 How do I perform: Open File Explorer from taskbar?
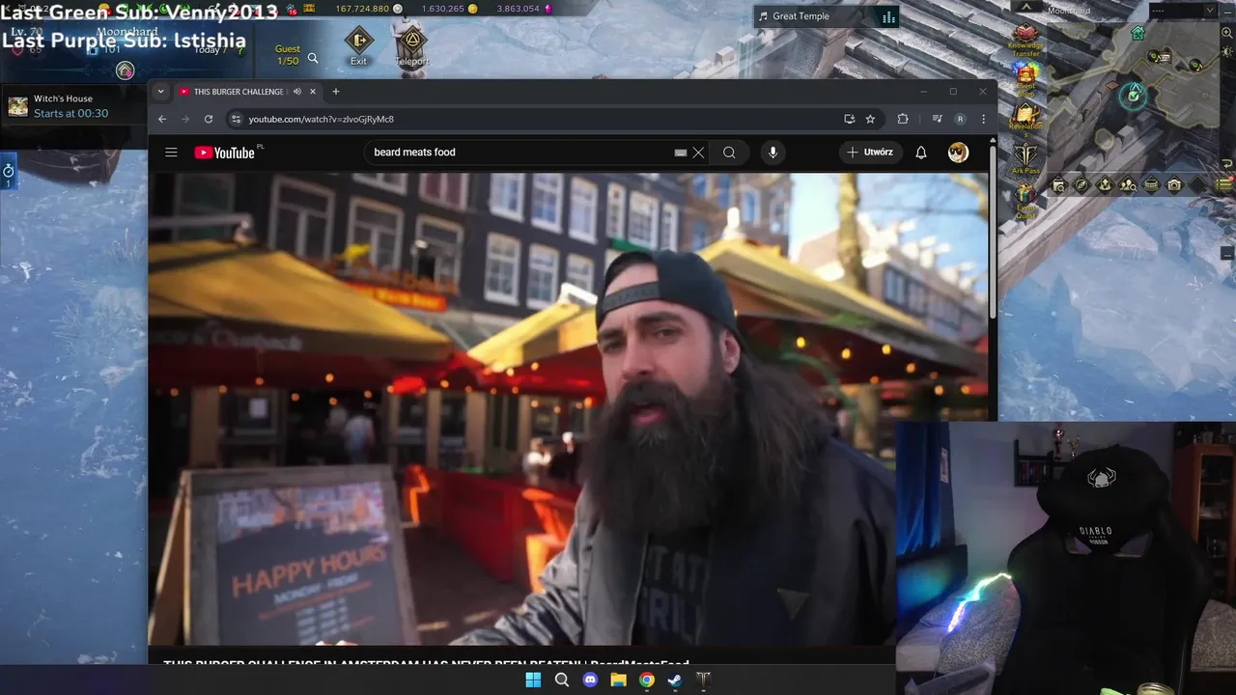click(618, 680)
